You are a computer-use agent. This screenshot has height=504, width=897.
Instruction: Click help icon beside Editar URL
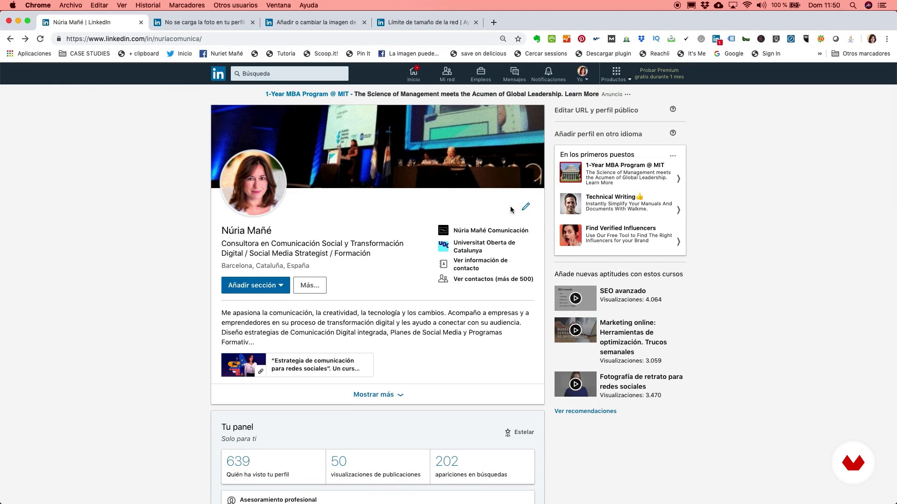[x=673, y=109]
